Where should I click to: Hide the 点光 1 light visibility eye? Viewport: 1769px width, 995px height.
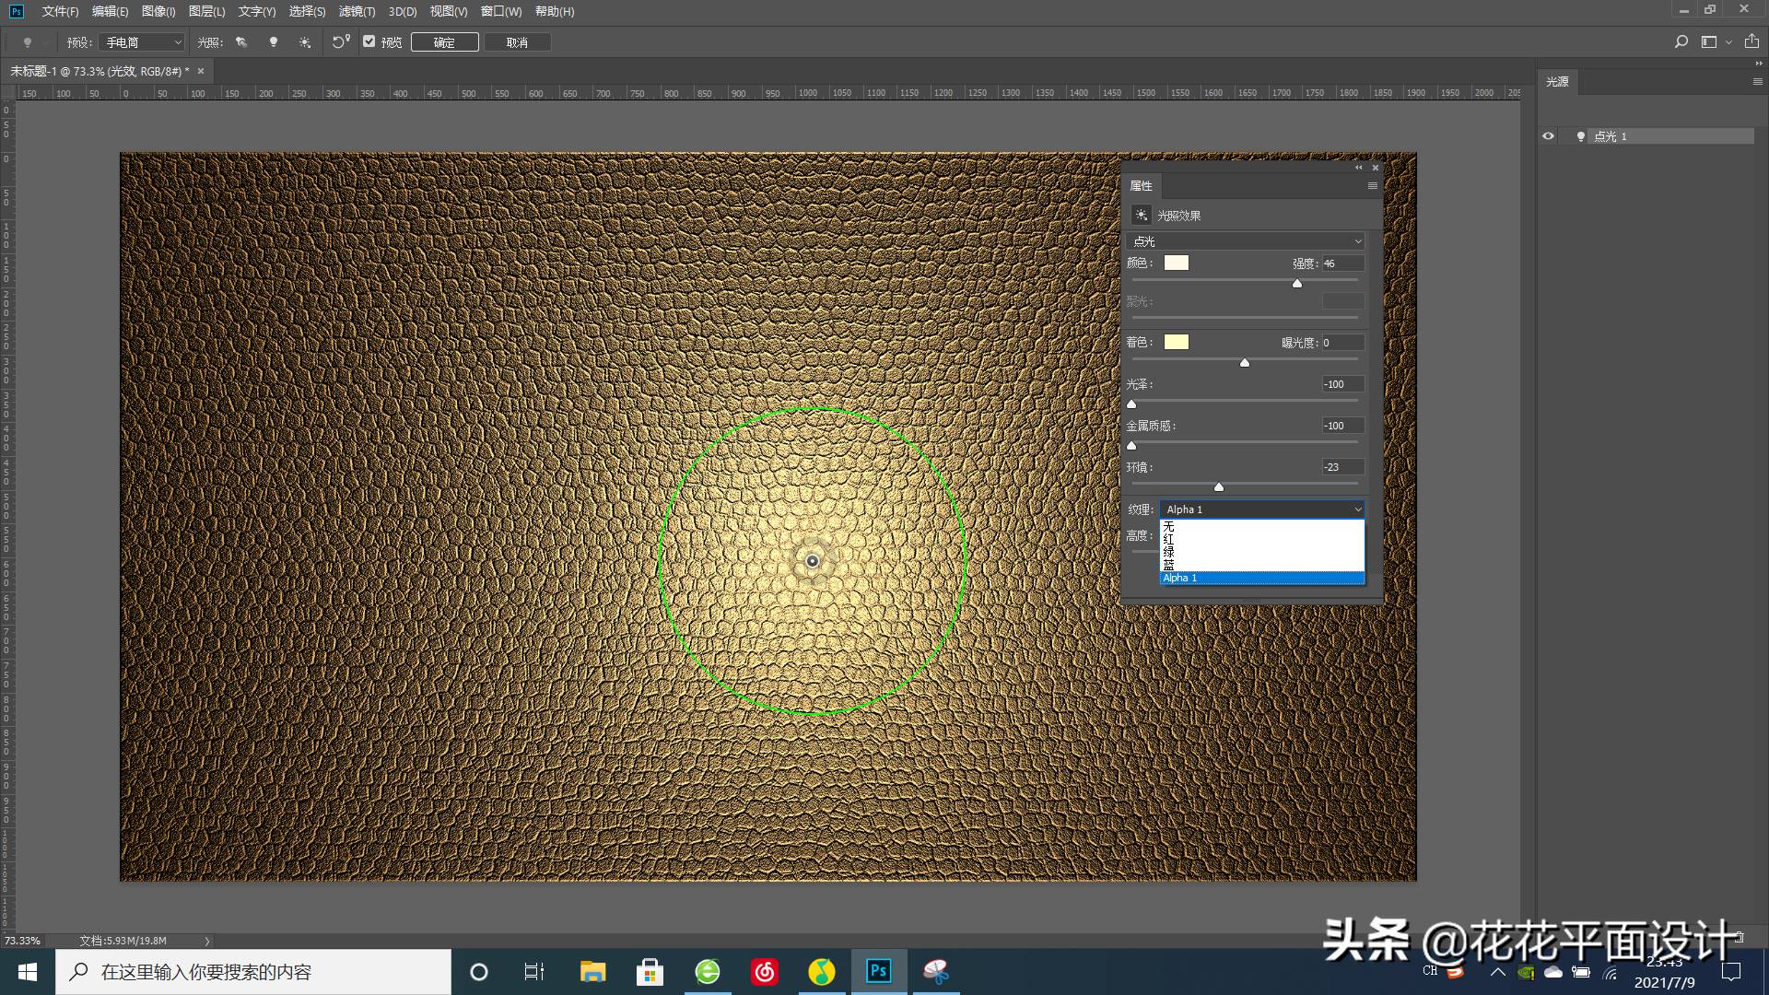click(x=1548, y=136)
